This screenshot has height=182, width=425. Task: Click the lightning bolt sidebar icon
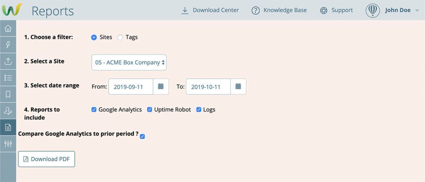click(8, 45)
